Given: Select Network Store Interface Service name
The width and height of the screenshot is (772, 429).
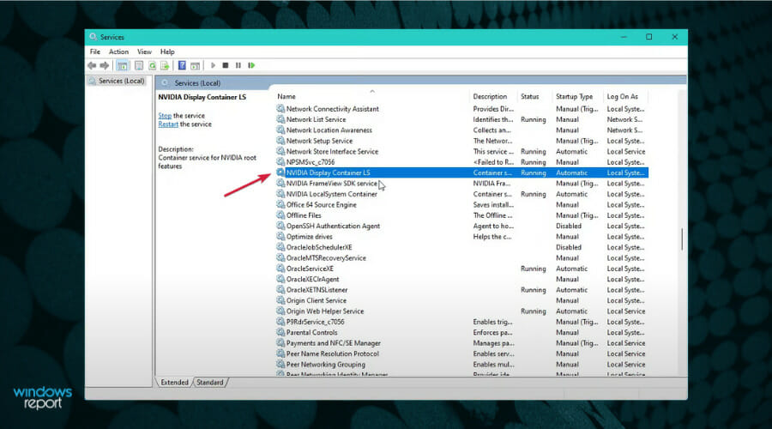Looking at the screenshot, I should coord(332,152).
